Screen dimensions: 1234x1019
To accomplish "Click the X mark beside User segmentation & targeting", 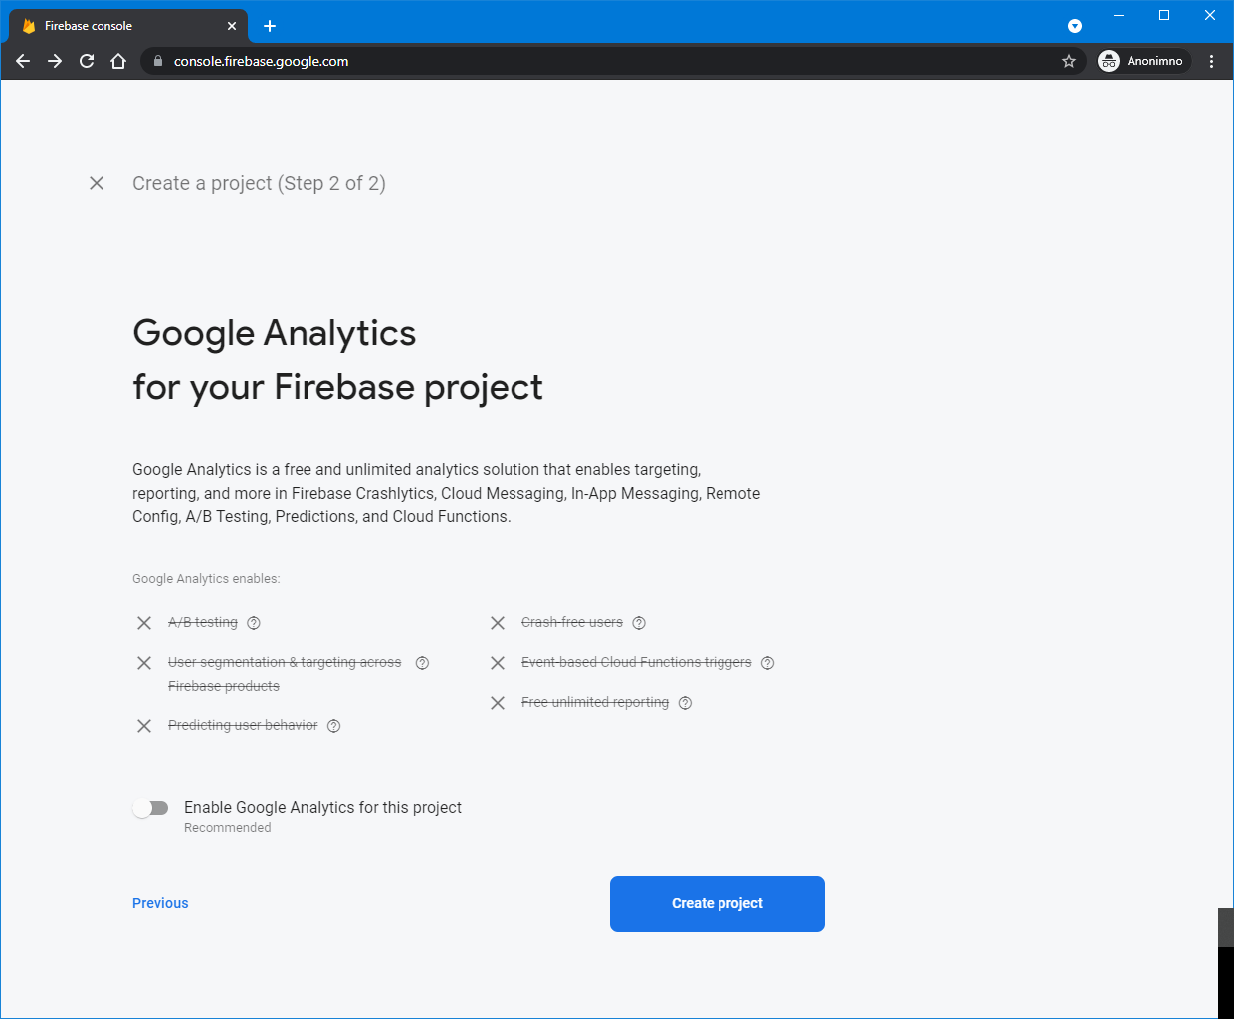I will pyautogui.click(x=144, y=663).
